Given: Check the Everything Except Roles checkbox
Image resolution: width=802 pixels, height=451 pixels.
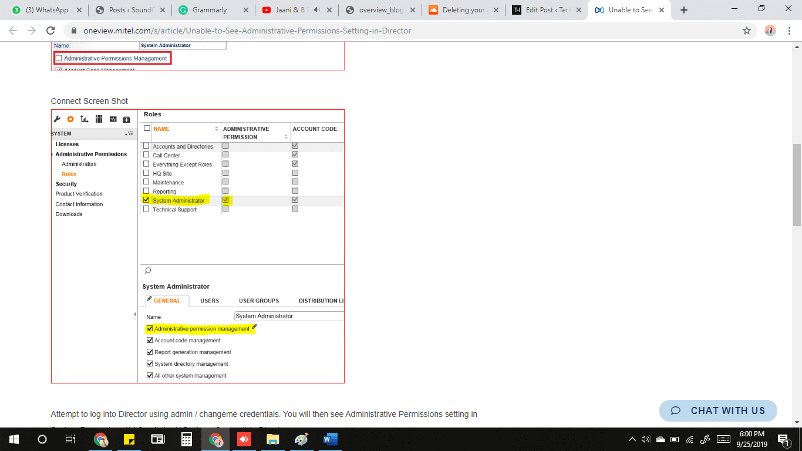Looking at the screenshot, I should (x=147, y=164).
